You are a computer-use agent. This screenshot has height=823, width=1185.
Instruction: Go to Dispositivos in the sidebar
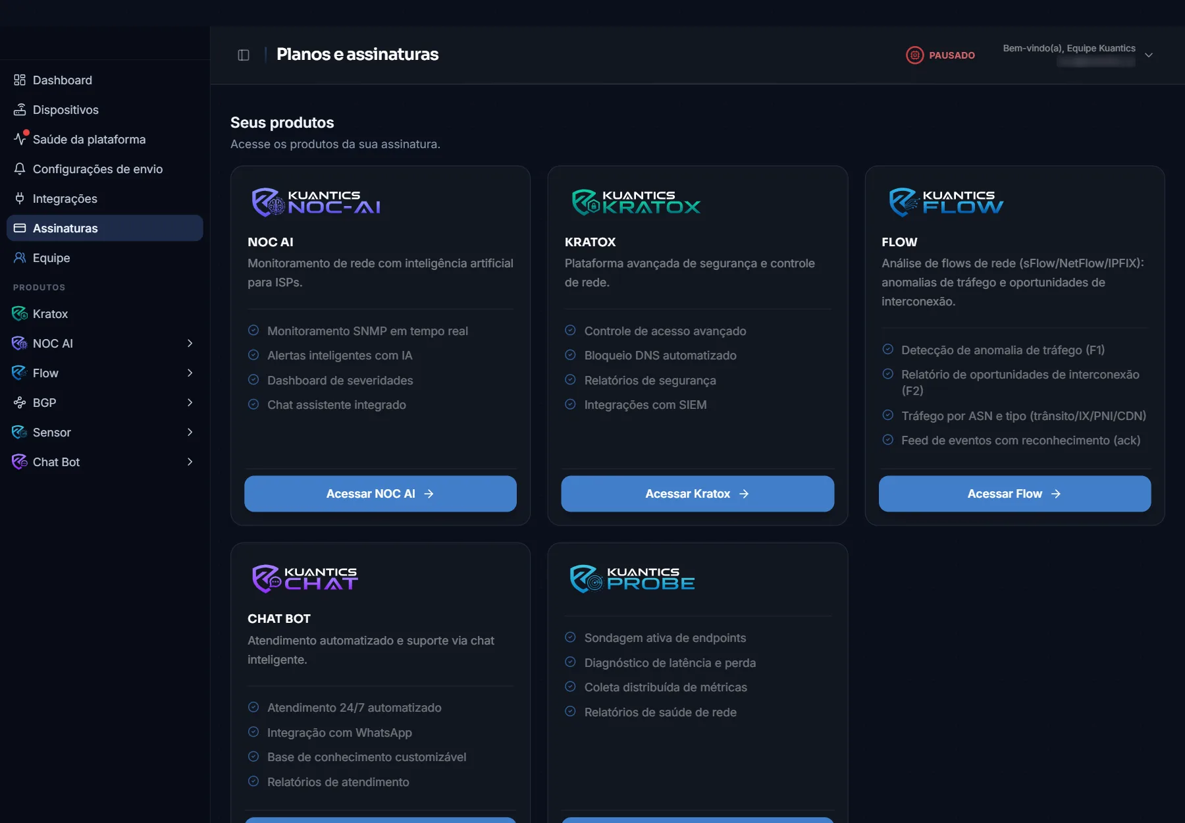click(x=105, y=109)
